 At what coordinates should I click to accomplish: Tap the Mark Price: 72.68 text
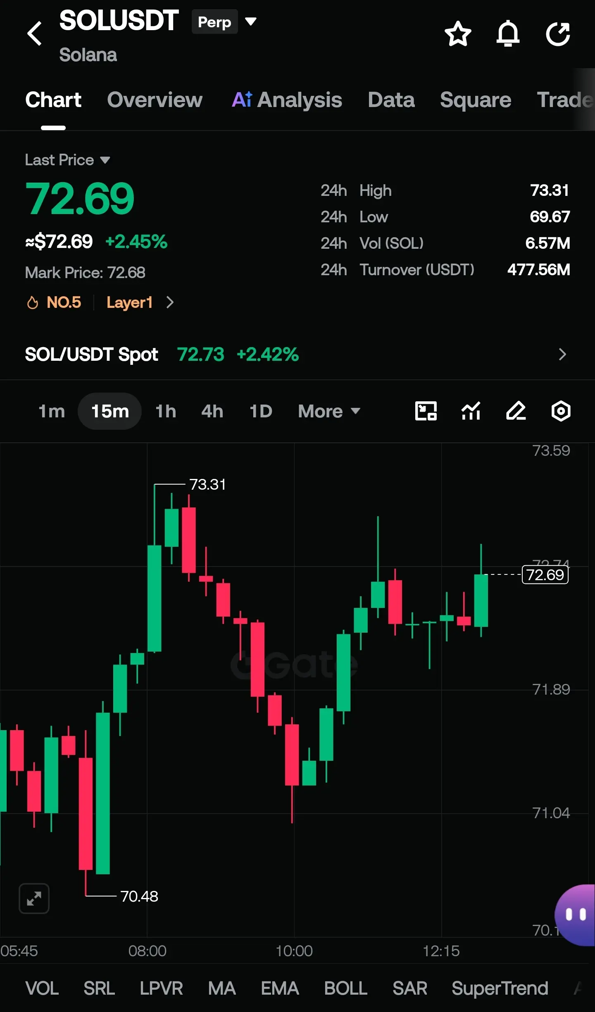tap(85, 273)
